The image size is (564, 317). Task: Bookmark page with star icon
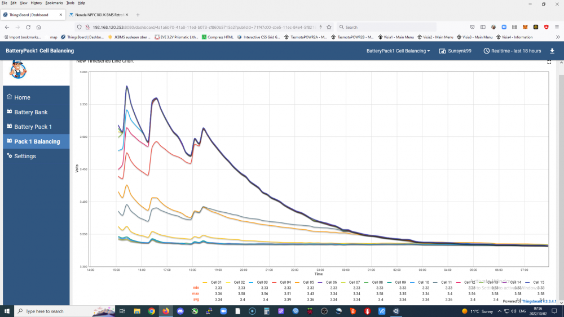pyautogui.click(x=329, y=27)
